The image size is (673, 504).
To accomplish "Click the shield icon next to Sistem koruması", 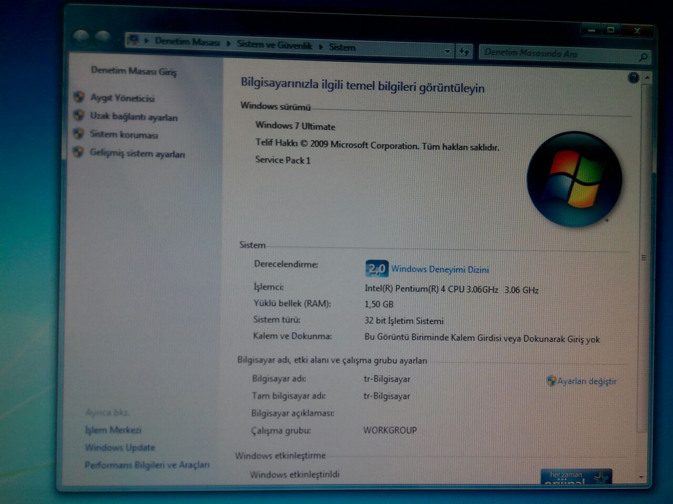I will (x=78, y=133).
